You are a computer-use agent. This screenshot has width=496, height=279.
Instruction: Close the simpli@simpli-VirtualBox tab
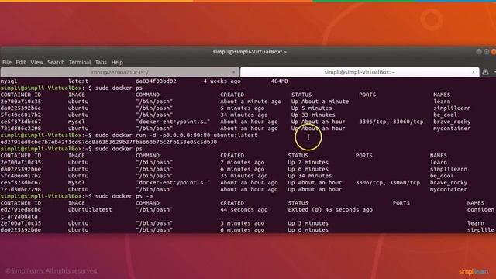pyautogui.click(x=474, y=72)
